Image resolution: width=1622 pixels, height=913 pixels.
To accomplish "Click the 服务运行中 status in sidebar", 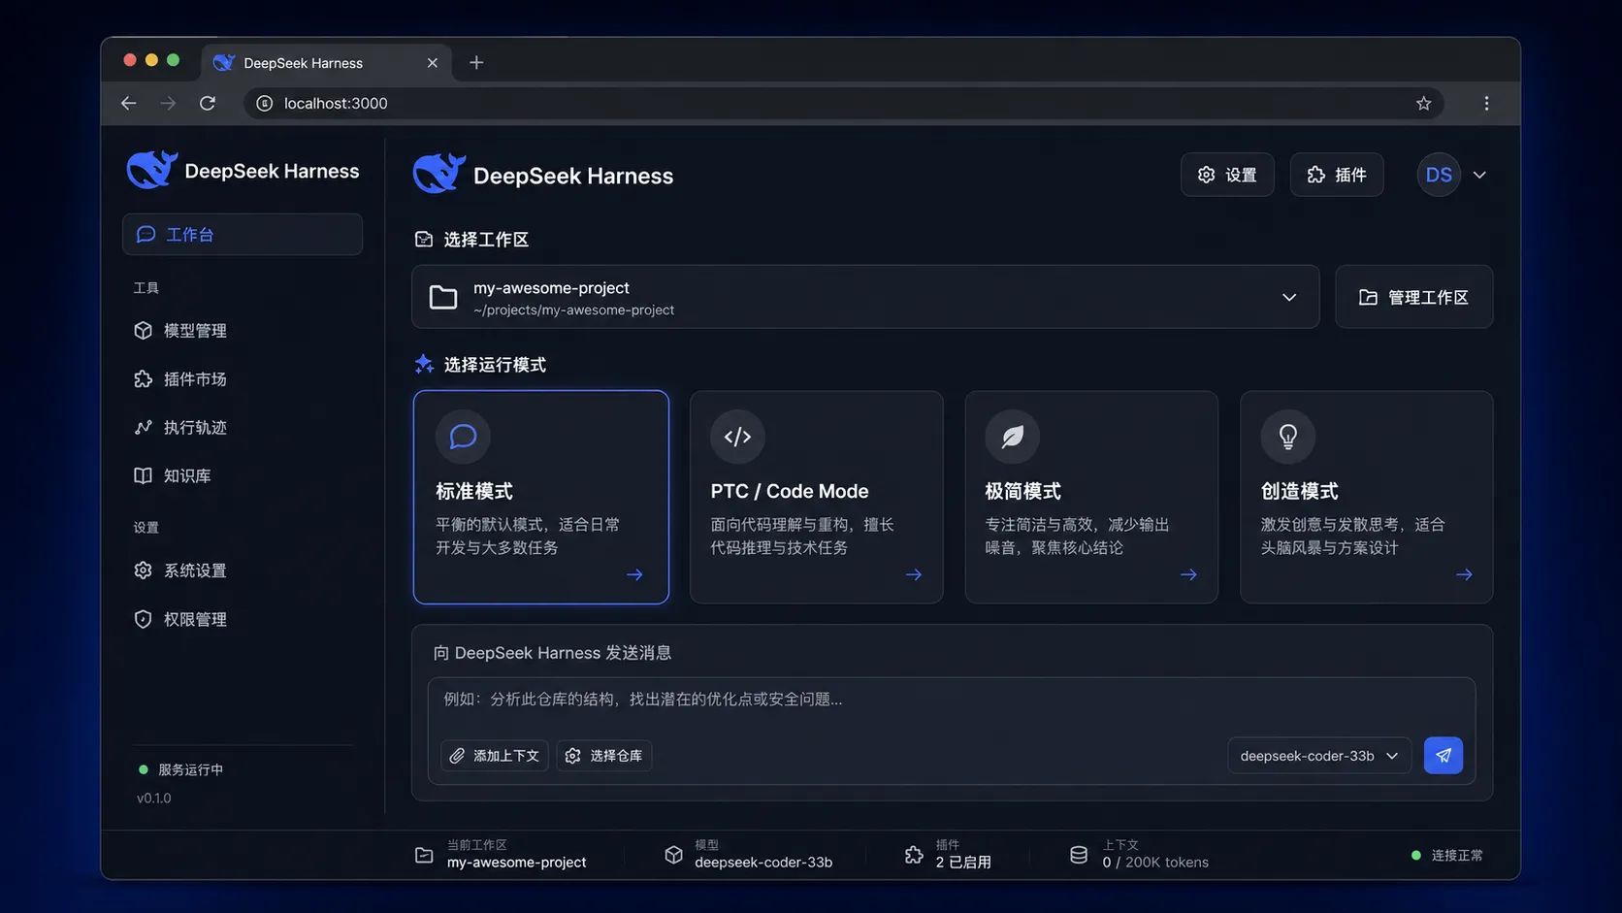I will point(181,769).
